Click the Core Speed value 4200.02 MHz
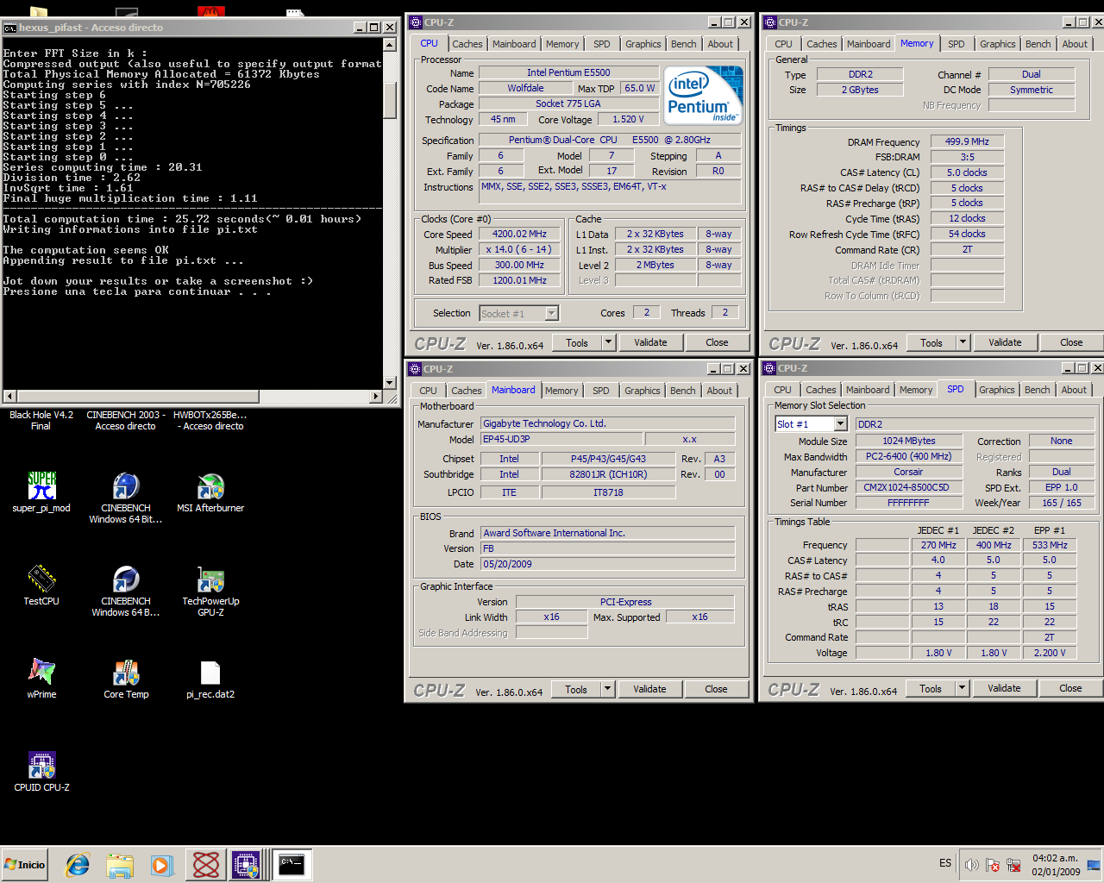 pos(519,234)
